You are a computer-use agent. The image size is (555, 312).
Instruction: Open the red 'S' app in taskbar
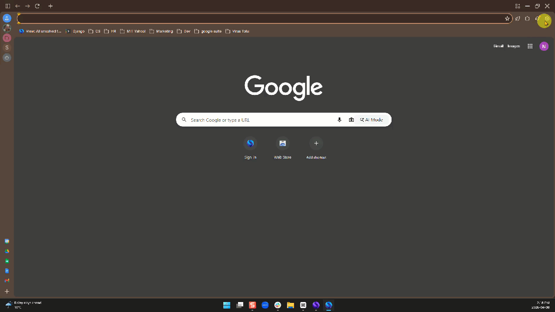(x=252, y=305)
